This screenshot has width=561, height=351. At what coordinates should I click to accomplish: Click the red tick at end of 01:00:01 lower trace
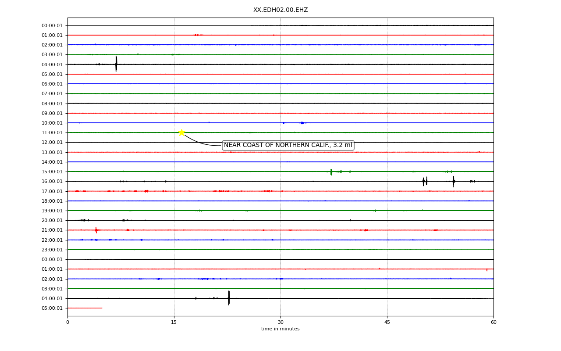pos(487,270)
